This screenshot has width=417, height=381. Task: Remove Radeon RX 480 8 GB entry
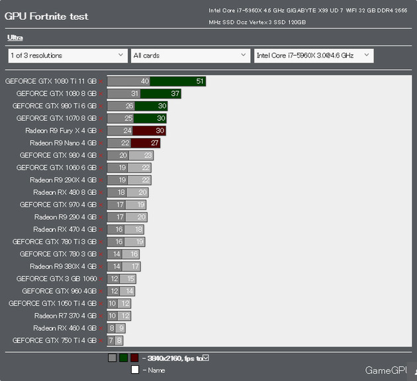[101, 193]
